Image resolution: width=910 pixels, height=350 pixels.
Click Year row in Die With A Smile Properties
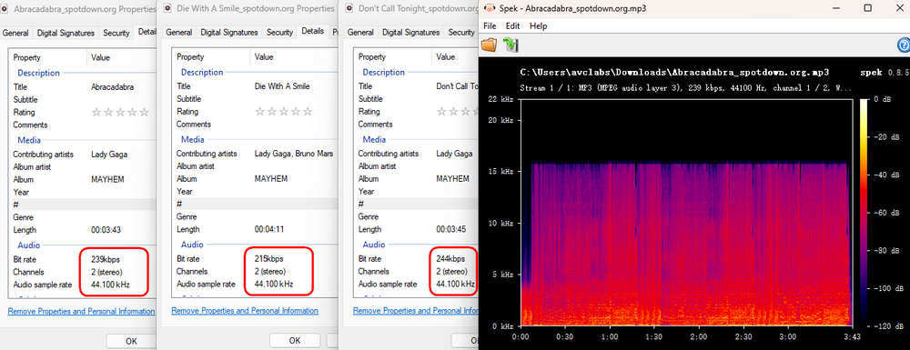tap(256, 191)
